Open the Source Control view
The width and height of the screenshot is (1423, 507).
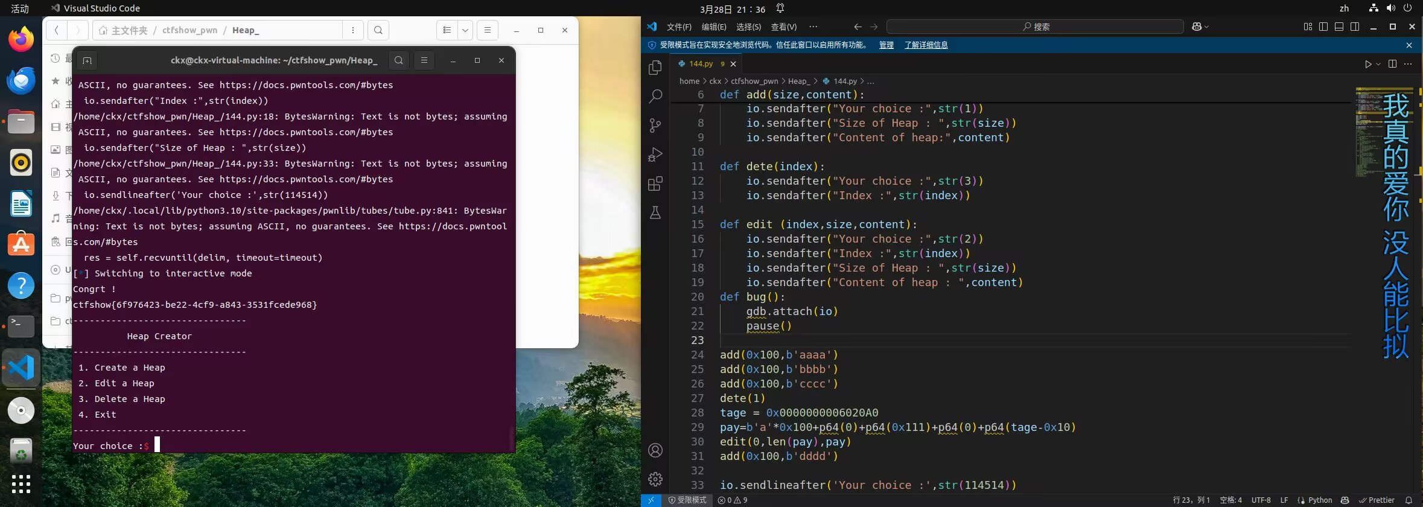pos(655,126)
